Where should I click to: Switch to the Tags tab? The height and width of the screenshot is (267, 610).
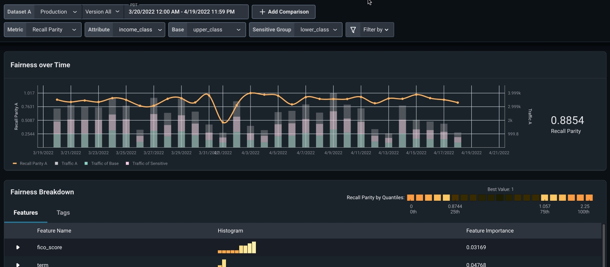click(63, 213)
